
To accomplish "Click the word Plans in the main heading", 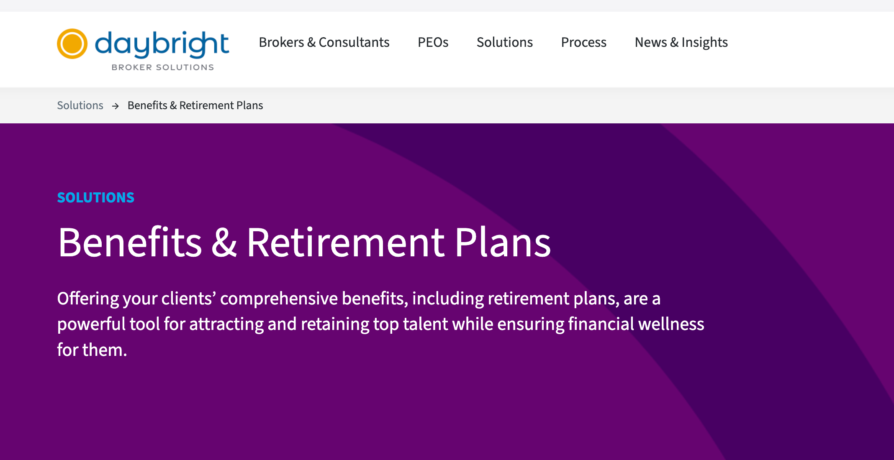I will (x=503, y=243).
